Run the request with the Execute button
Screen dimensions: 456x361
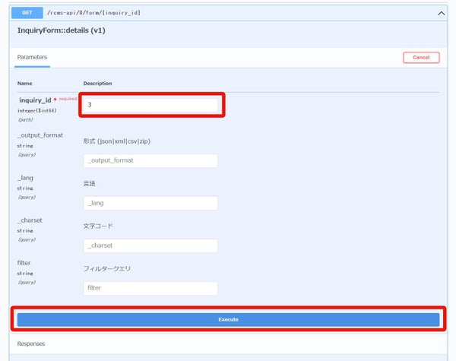(228, 319)
